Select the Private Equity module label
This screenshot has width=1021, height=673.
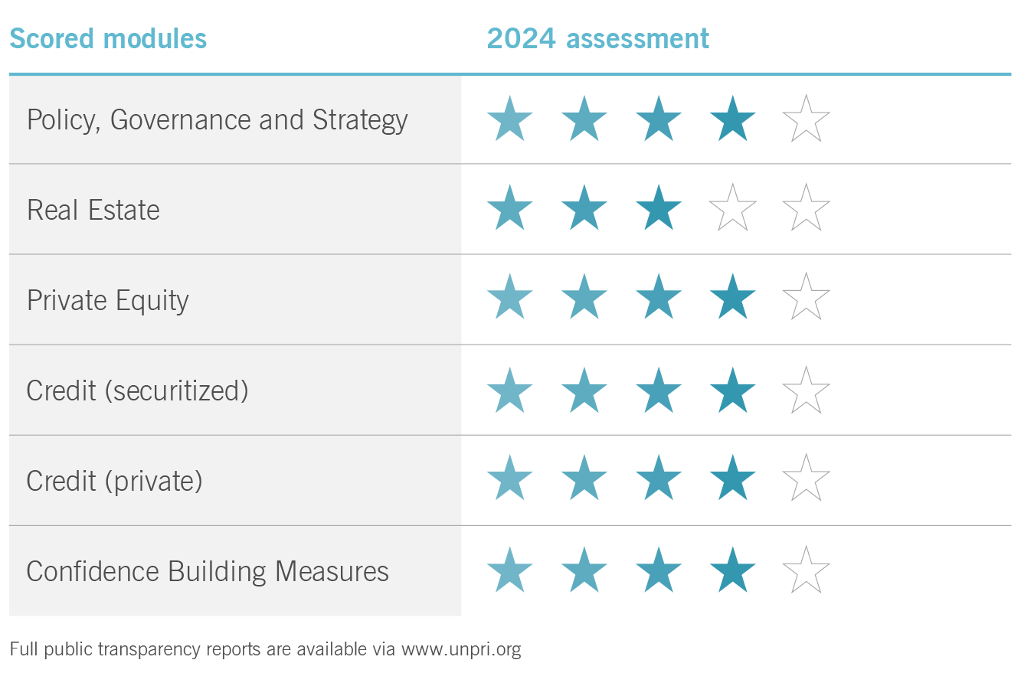[x=108, y=300]
